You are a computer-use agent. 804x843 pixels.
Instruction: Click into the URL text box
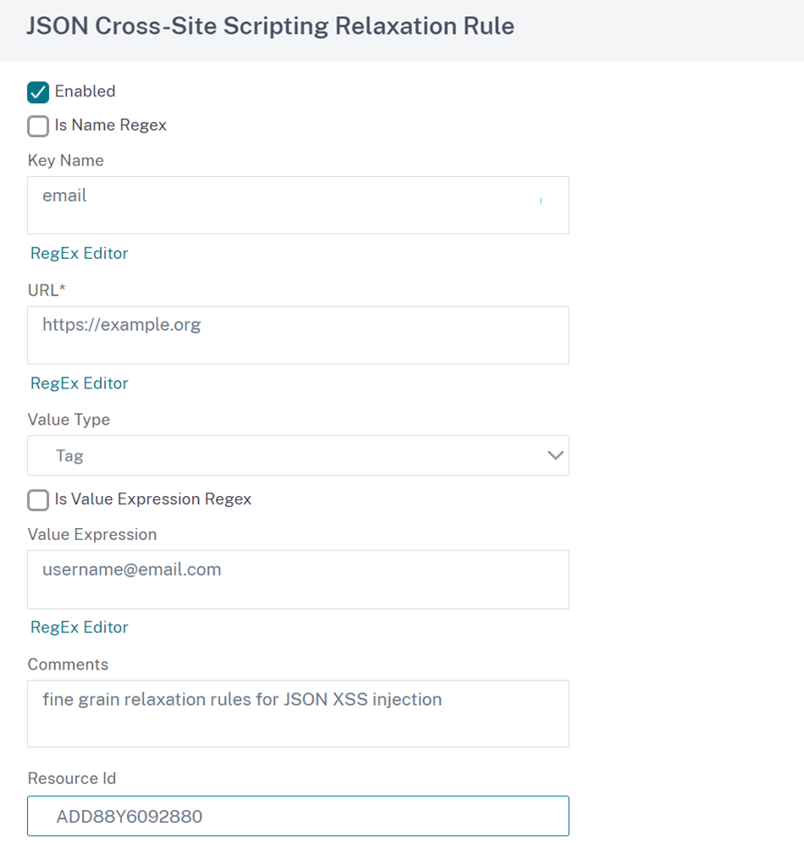298,335
